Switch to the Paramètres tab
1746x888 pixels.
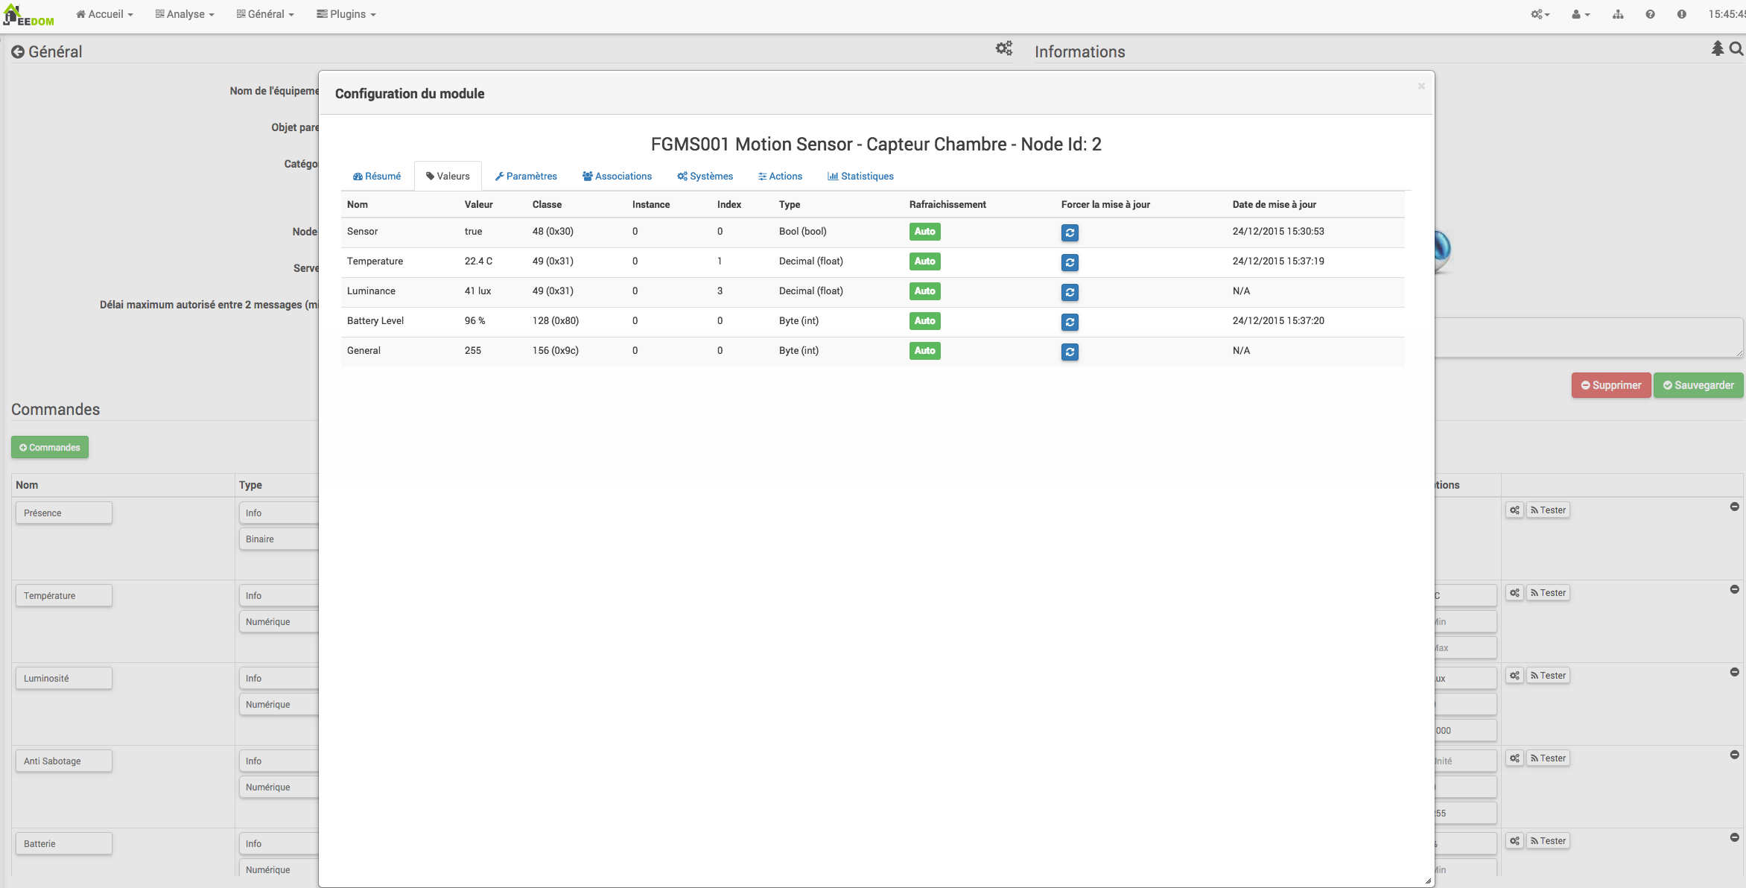526,177
